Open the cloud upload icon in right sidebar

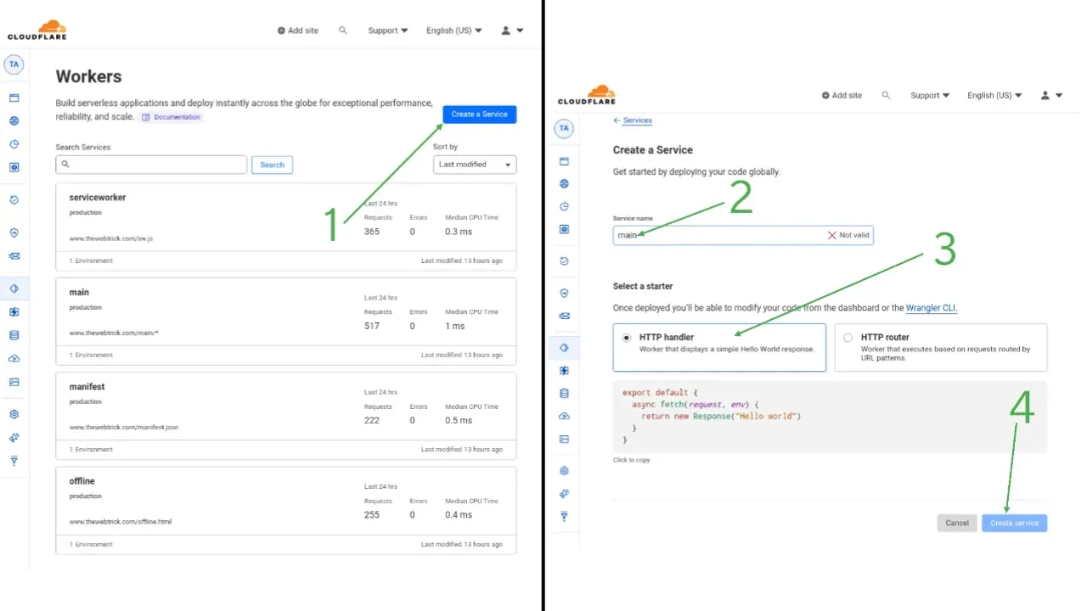564,417
